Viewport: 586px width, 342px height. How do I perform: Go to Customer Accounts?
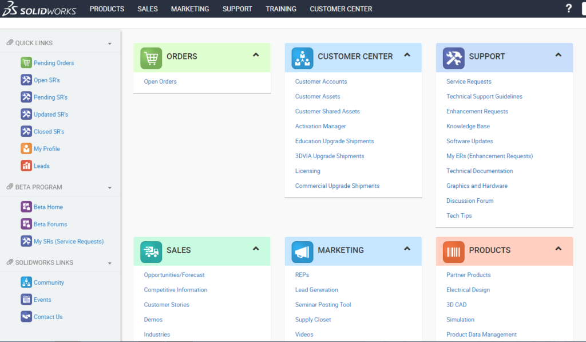coord(321,81)
